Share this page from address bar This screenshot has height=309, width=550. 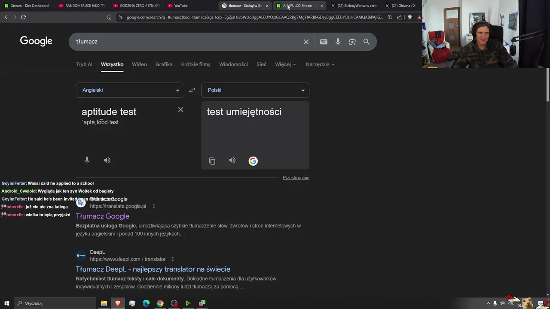tap(400, 17)
